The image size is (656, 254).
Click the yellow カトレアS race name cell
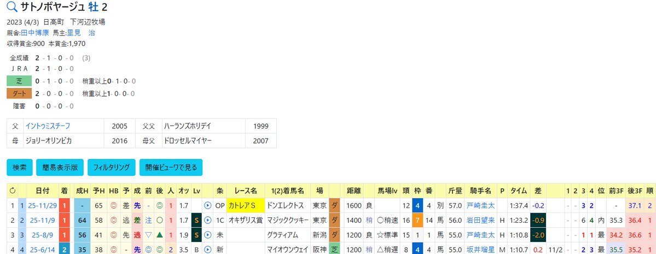245,205
